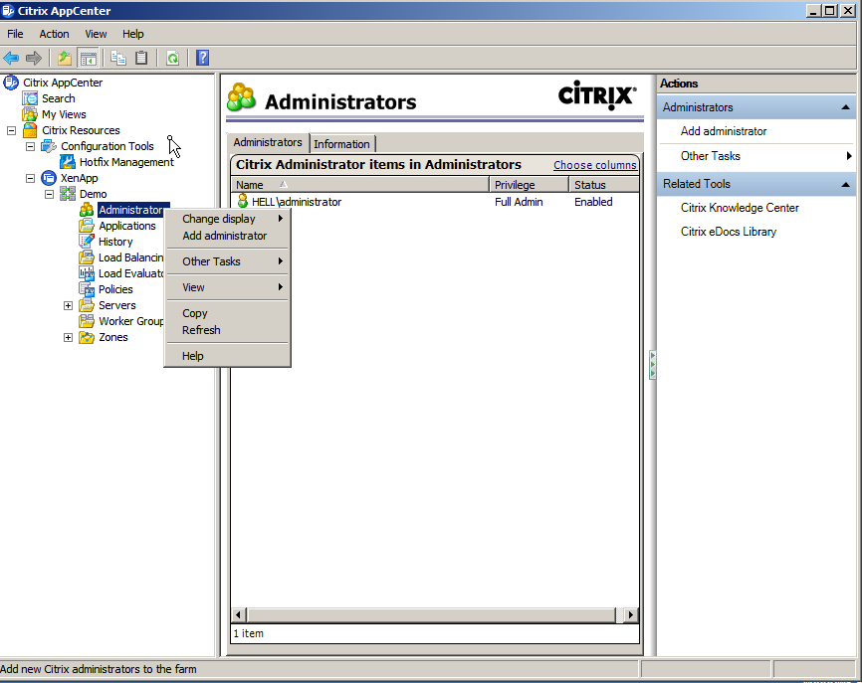Viewport: 862px width, 683px height.
Task: Choose Copy in context menu
Action: point(227,313)
